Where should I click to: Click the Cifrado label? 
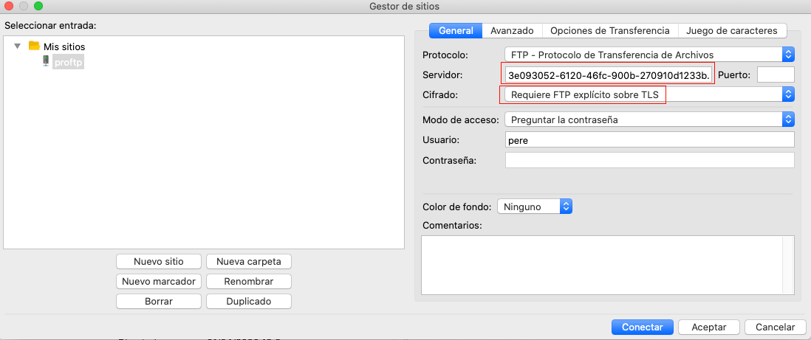pos(440,95)
